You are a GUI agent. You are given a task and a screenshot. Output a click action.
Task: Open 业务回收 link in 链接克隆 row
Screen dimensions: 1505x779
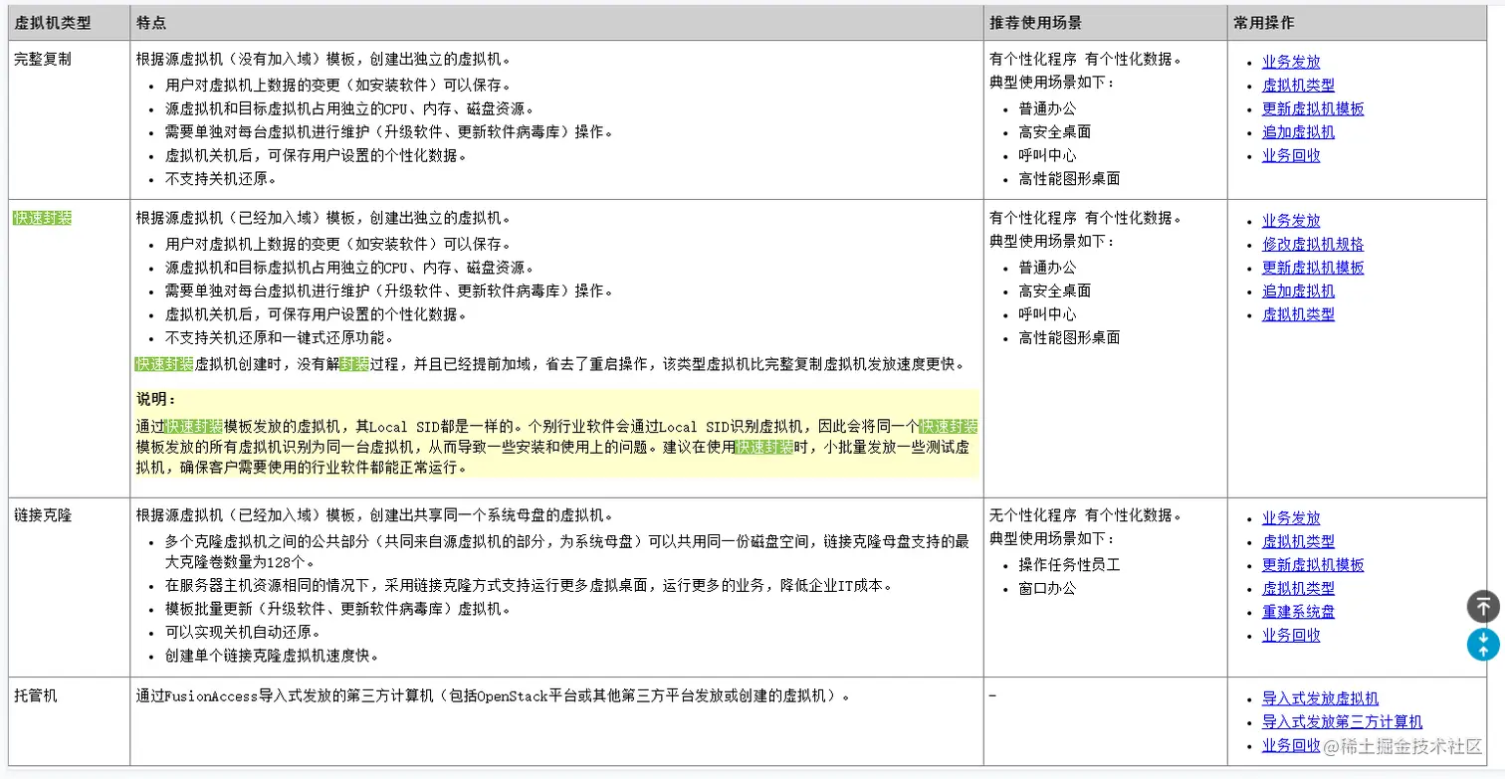[1291, 635]
